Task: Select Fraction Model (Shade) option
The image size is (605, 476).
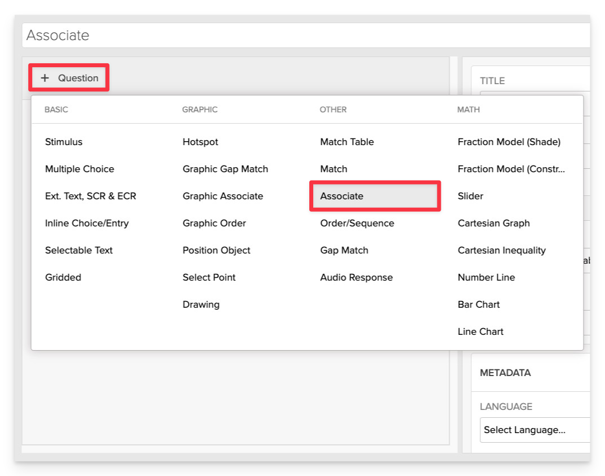Action: coord(509,142)
